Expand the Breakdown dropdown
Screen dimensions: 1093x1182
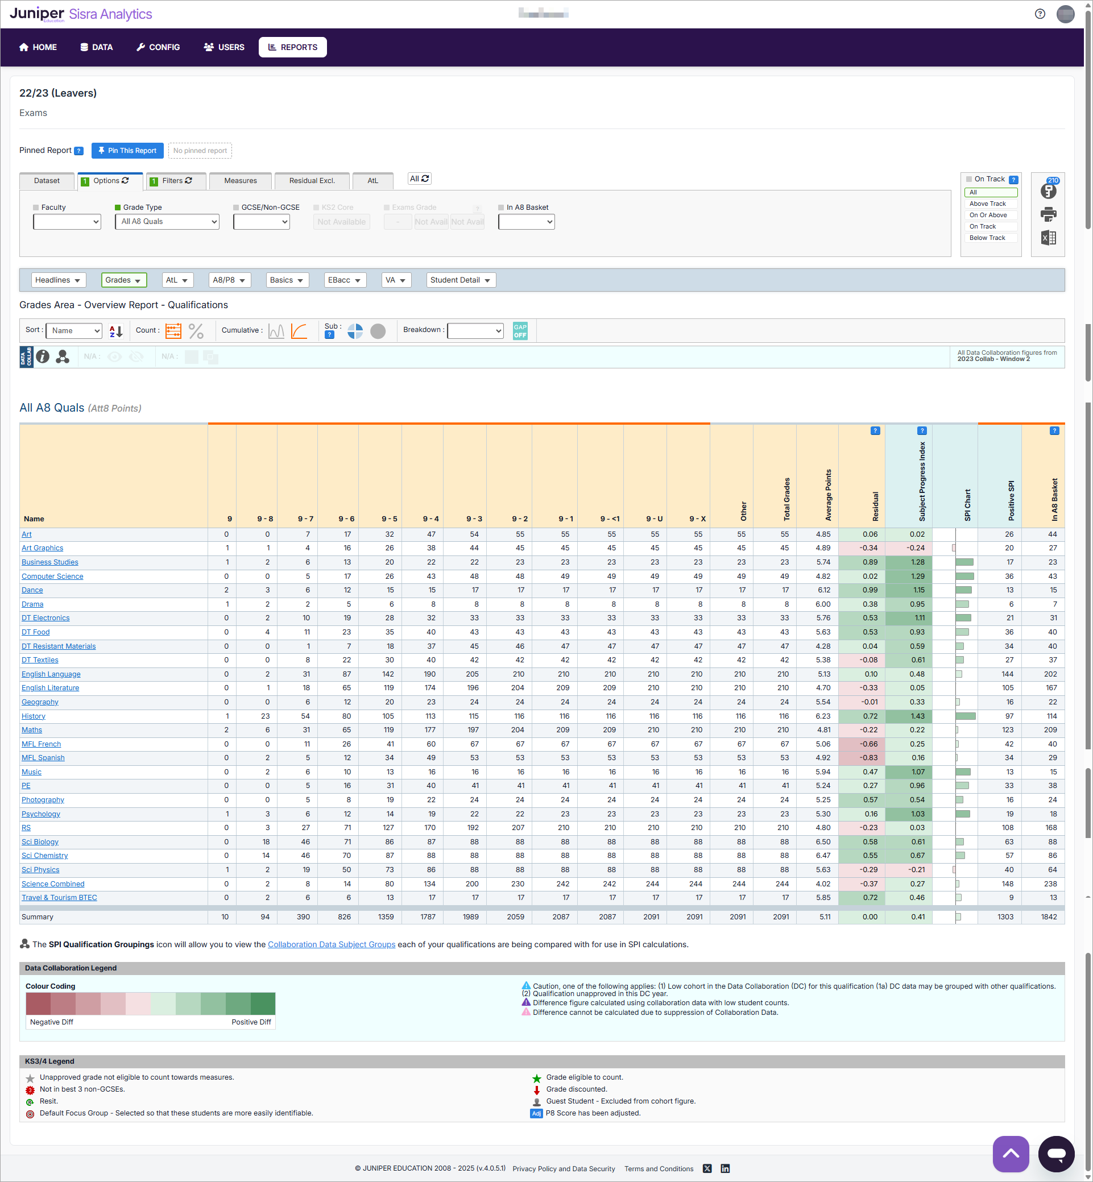(x=475, y=330)
